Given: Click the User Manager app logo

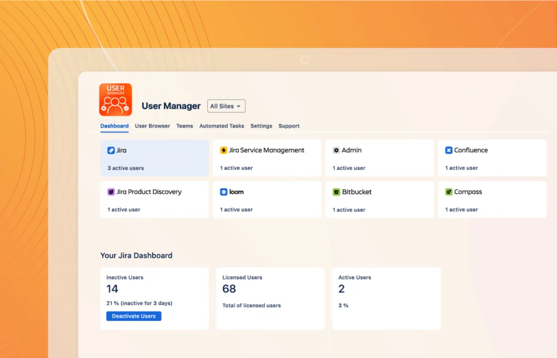Looking at the screenshot, I should click(115, 100).
